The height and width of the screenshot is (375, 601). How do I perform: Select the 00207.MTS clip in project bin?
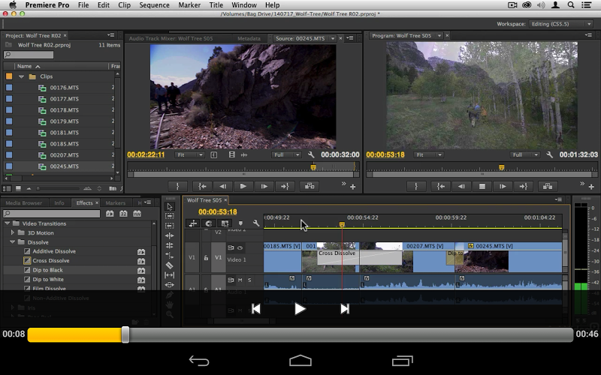coord(64,155)
